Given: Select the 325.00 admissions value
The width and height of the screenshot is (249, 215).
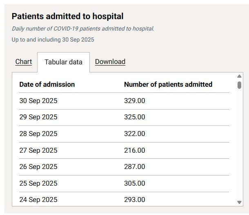Looking at the screenshot, I should [x=134, y=117].
